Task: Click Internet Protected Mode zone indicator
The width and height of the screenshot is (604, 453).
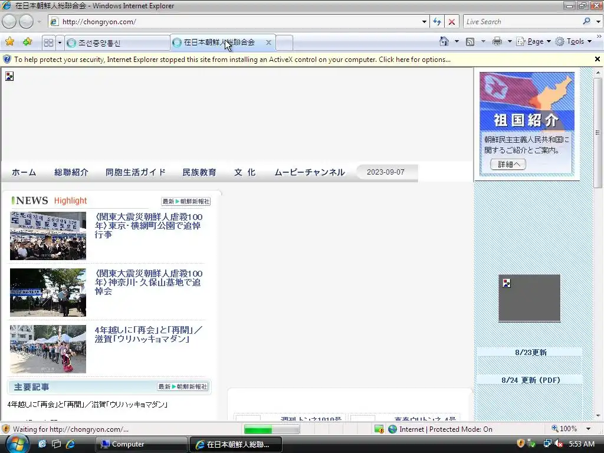Action: tap(440, 429)
